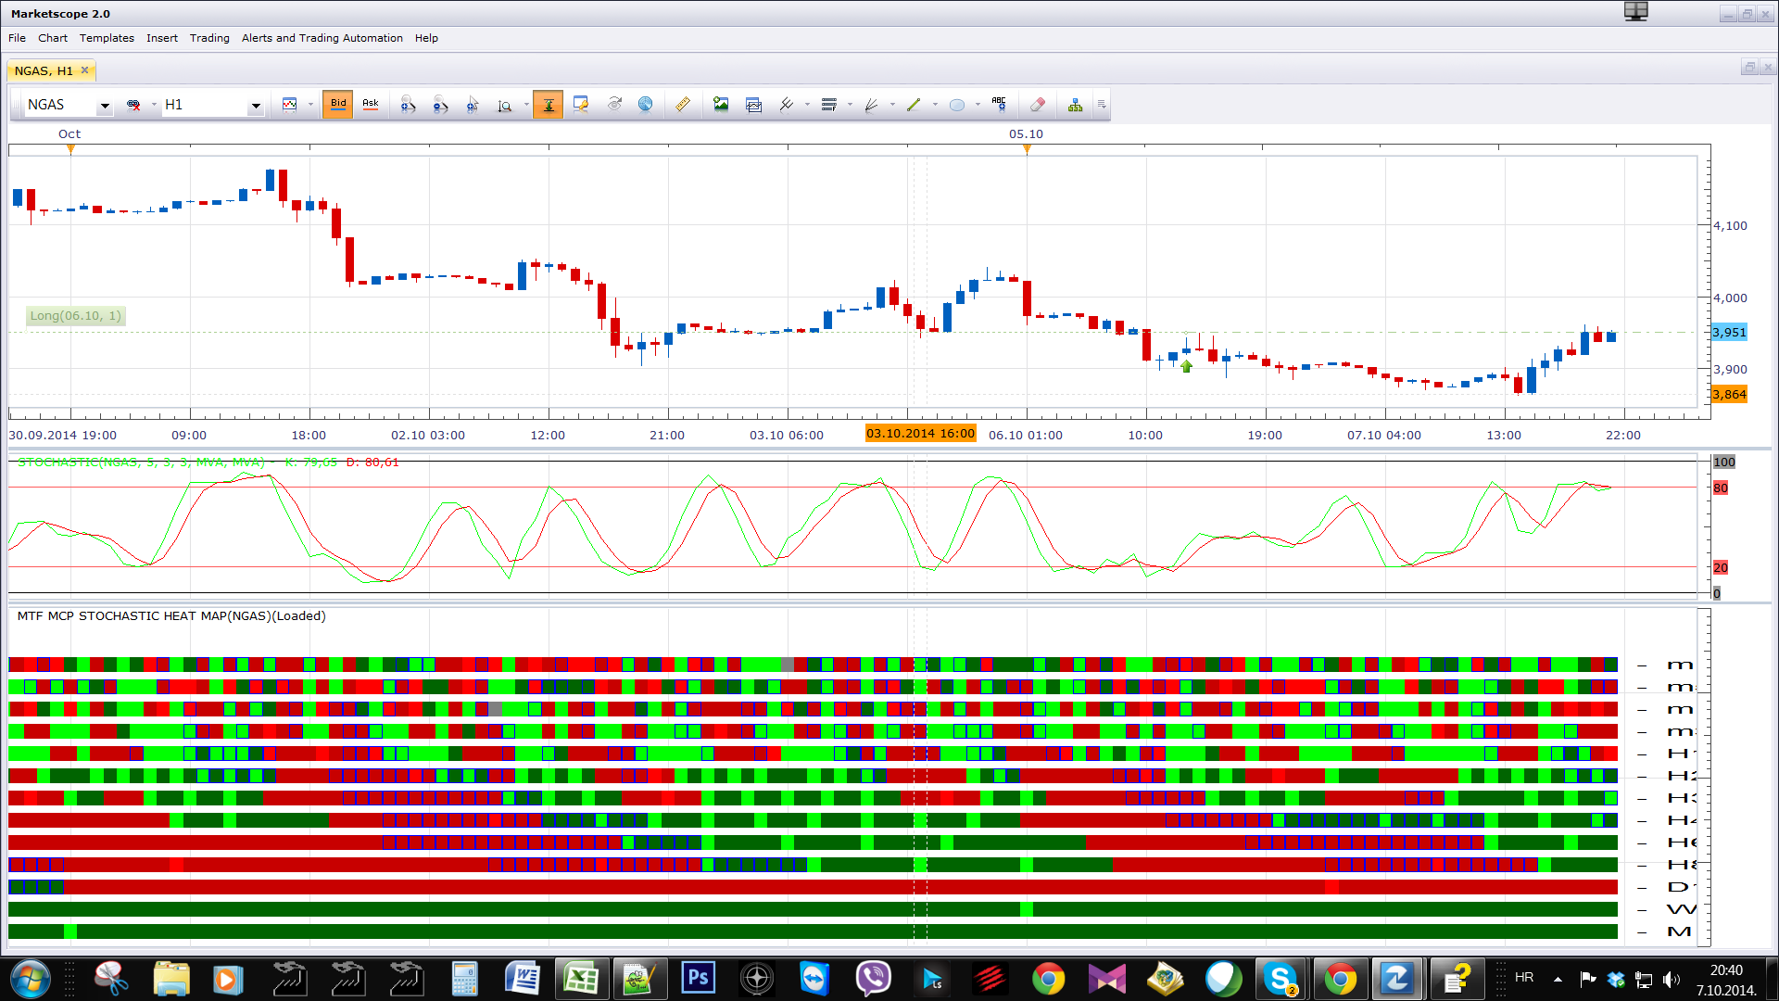
Task: Open the Windows Start button
Action: 30,979
